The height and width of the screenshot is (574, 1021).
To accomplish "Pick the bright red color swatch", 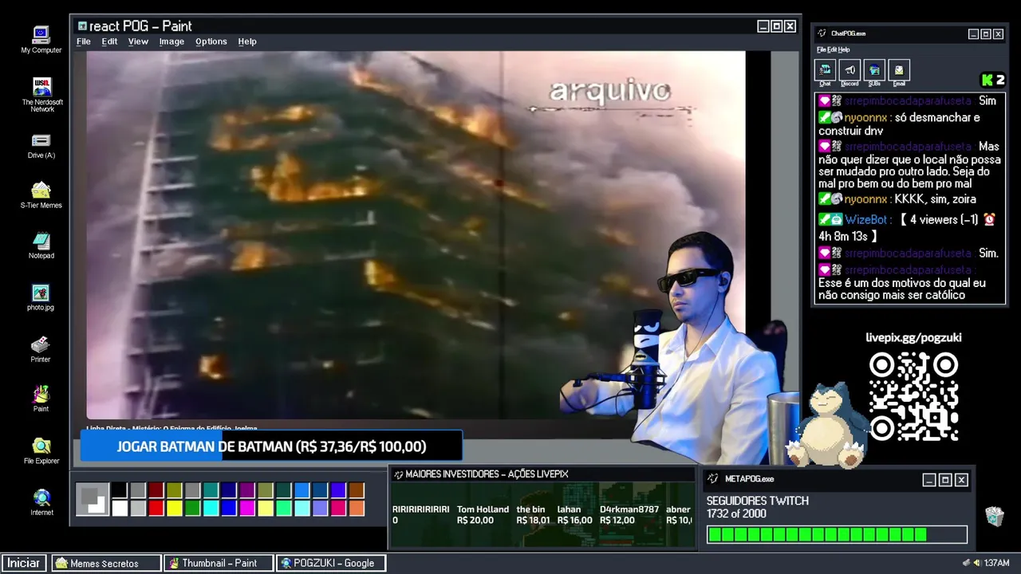I will pos(156,508).
